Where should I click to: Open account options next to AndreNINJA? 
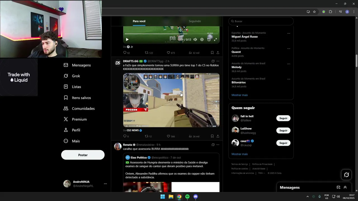(x=105, y=184)
